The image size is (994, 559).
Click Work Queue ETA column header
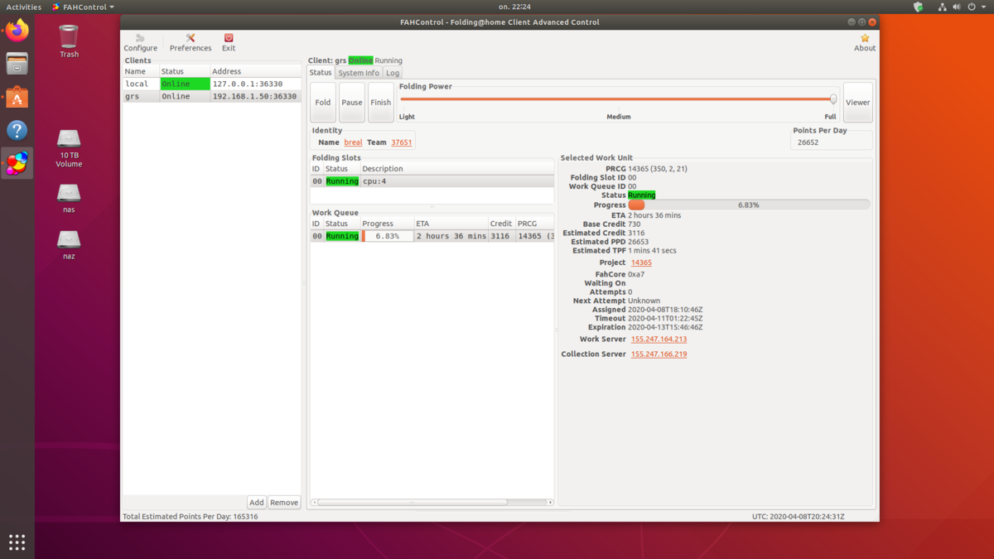451,224
